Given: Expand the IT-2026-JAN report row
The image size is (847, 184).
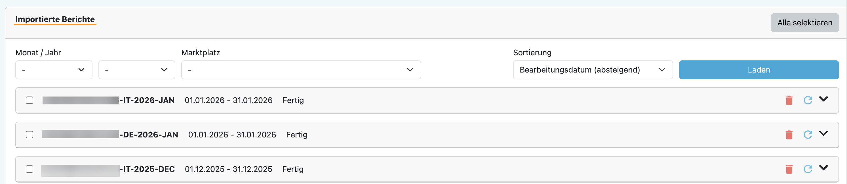Looking at the screenshot, I should (x=823, y=99).
